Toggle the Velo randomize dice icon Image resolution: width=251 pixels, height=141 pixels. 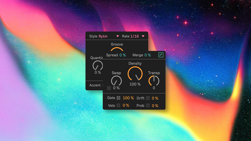pos(118,105)
